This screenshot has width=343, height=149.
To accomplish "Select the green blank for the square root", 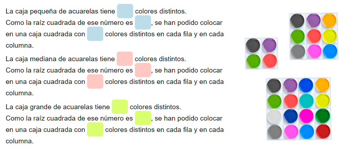I will click(x=143, y=118).
